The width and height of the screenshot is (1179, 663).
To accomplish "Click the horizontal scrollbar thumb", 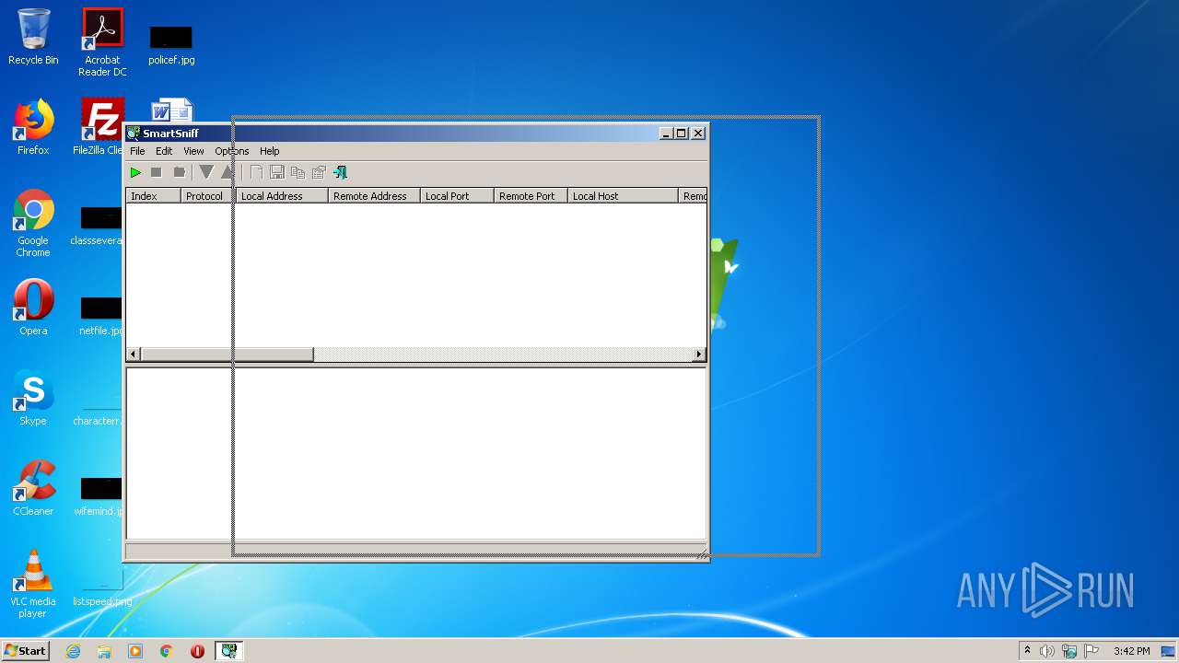I will pos(228,355).
